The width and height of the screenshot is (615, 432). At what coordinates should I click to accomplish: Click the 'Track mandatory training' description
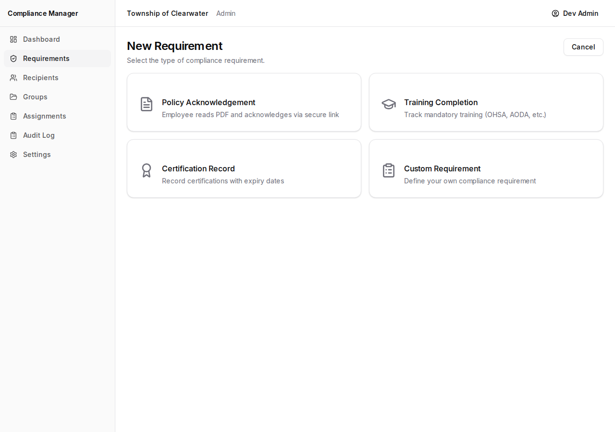click(475, 115)
